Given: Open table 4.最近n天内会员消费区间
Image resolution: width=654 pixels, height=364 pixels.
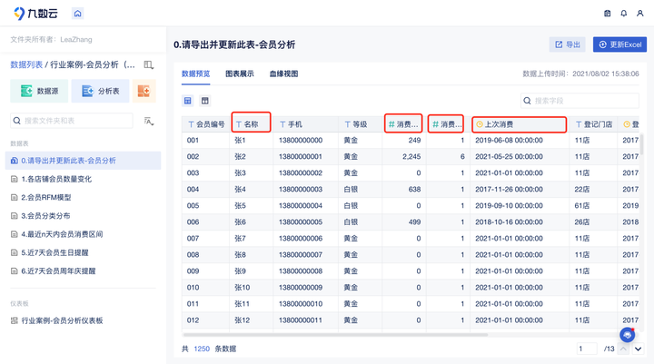Looking at the screenshot, I should [x=83, y=234].
